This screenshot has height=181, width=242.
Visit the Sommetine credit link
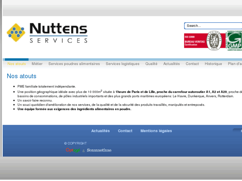pos(99,150)
